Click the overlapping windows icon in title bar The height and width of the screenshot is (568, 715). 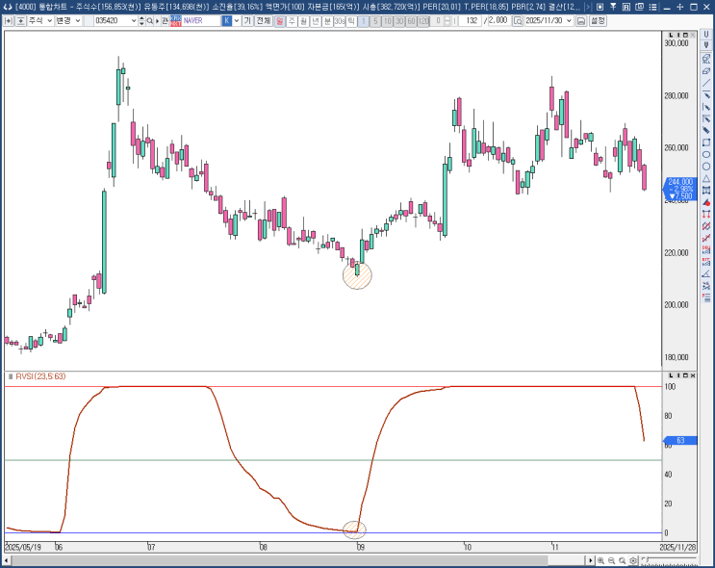click(640, 7)
